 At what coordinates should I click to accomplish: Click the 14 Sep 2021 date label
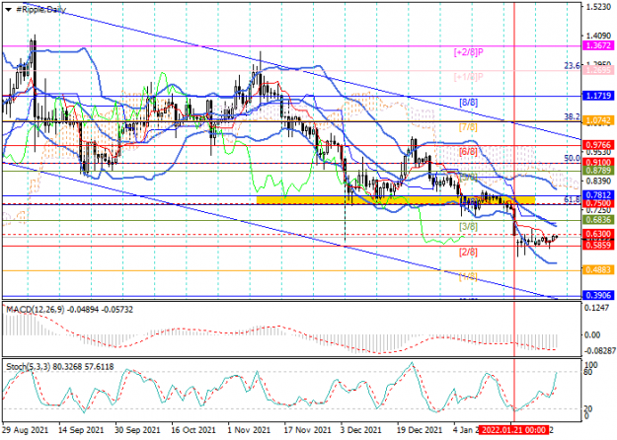pyautogui.click(x=82, y=430)
